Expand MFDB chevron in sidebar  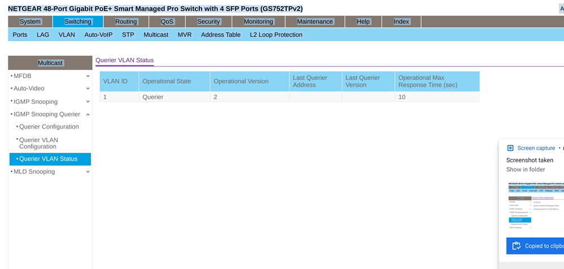(x=88, y=76)
